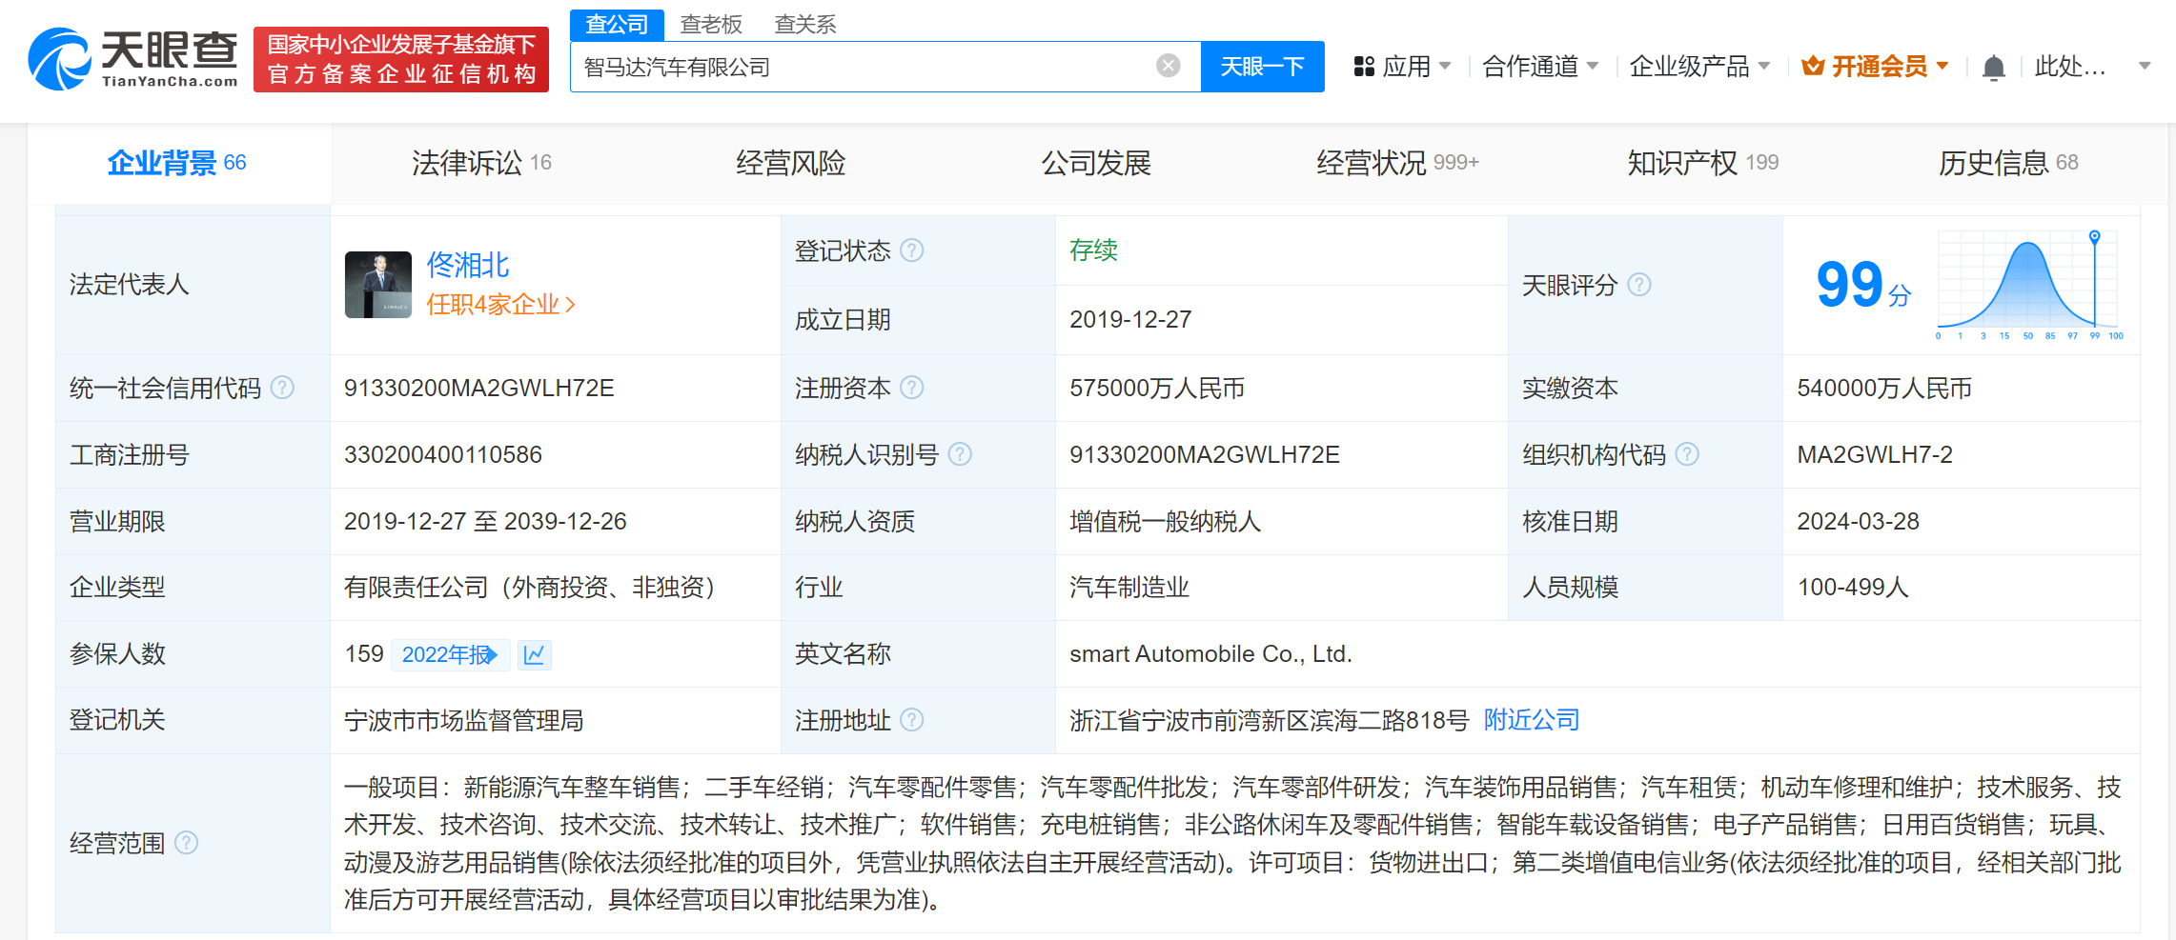
Task: Click help icon beside 统一社会信用代码
Action: [283, 388]
